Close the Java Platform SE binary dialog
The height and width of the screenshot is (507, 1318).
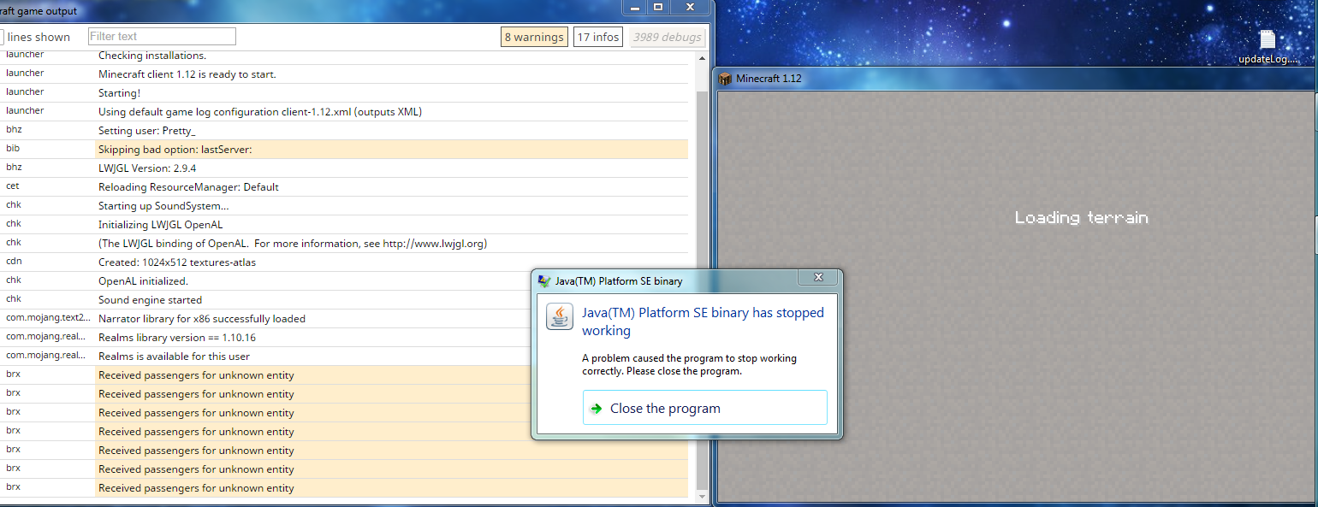(817, 278)
